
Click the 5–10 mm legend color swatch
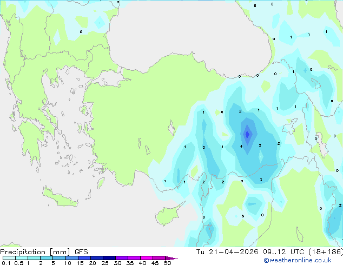click(x=59, y=258)
